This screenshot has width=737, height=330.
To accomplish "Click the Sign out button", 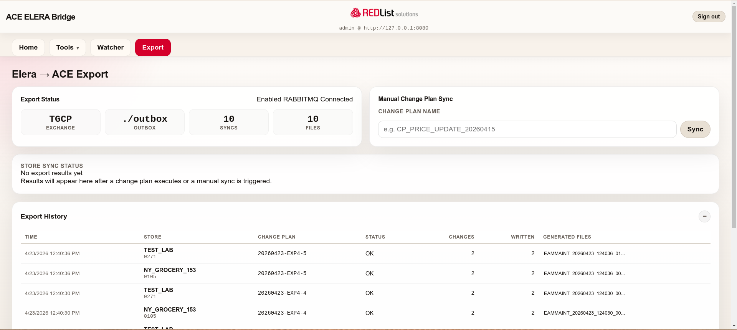I will coord(709,17).
